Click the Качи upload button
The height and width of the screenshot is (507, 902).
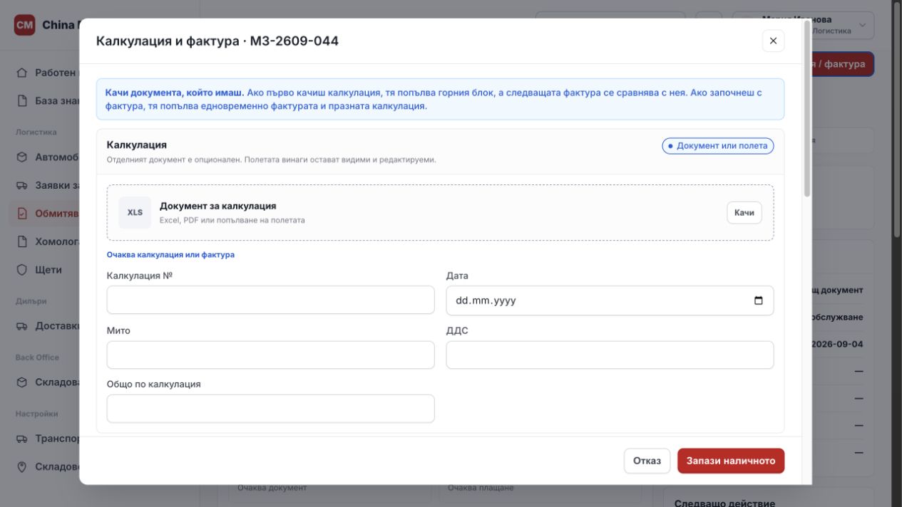[744, 213]
